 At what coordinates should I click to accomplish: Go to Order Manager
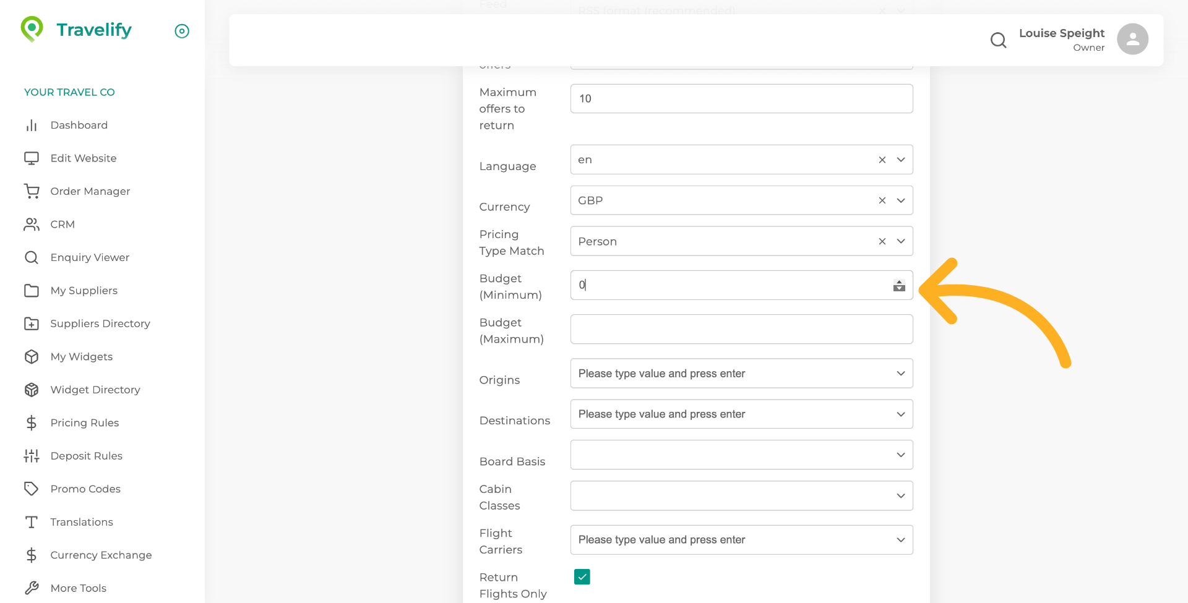coord(90,192)
